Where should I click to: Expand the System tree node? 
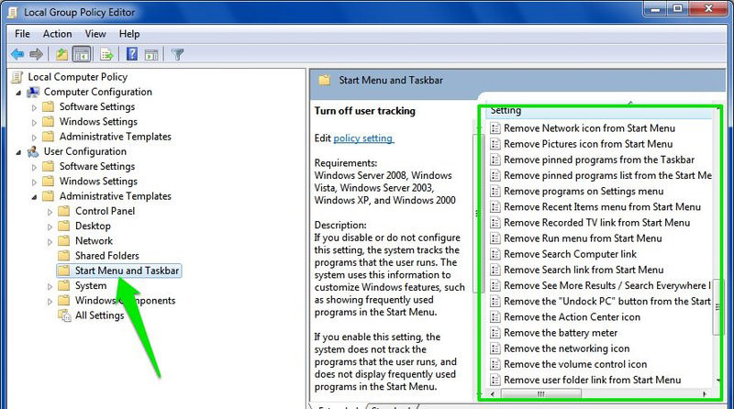tap(50, 286)
